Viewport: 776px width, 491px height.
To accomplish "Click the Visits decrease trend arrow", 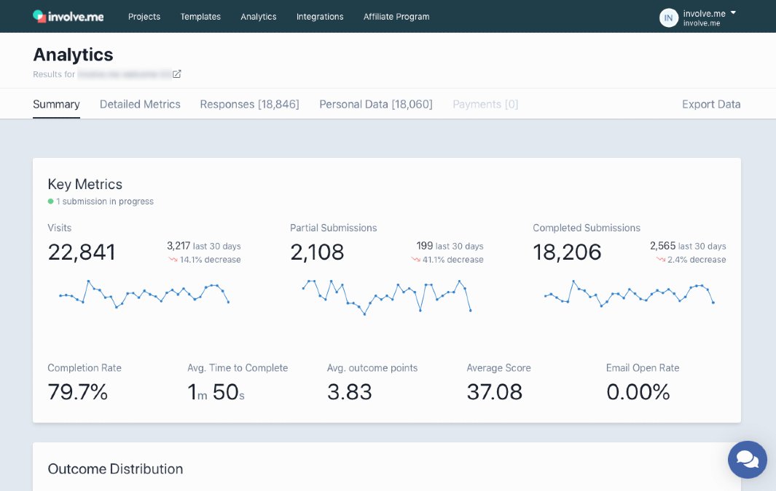I will pos(173,260).
